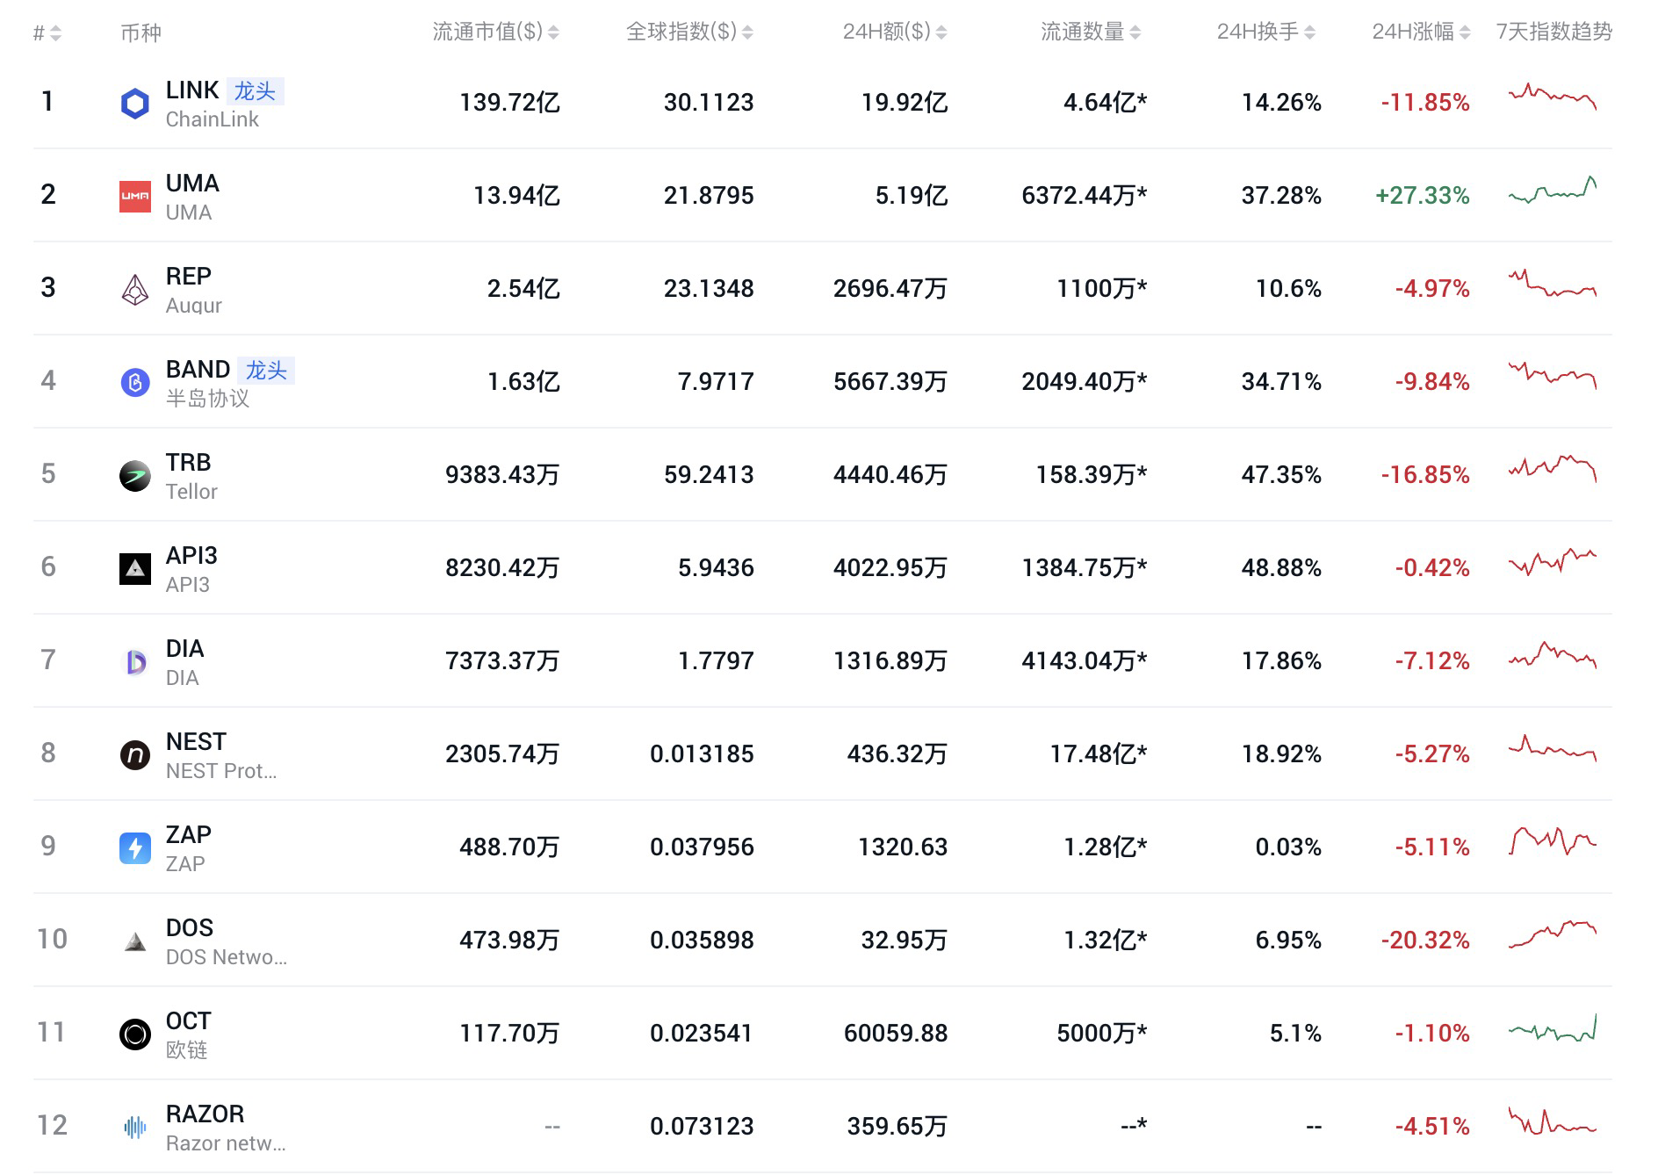Open the REP coin name link

pyautogui.click(x=188, y=277)
